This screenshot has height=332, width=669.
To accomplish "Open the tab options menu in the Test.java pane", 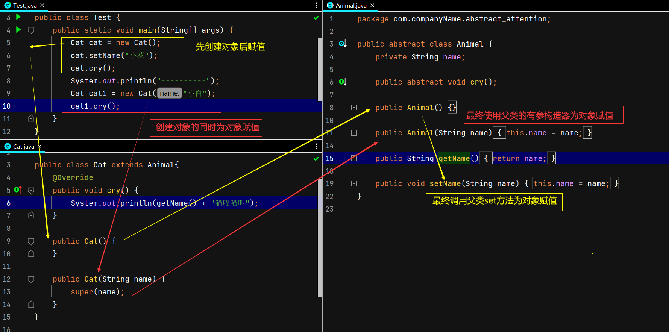I will point(317,5).
